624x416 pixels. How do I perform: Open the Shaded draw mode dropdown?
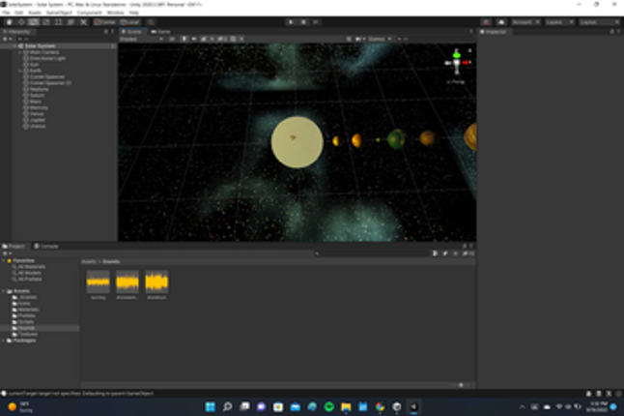142,39
